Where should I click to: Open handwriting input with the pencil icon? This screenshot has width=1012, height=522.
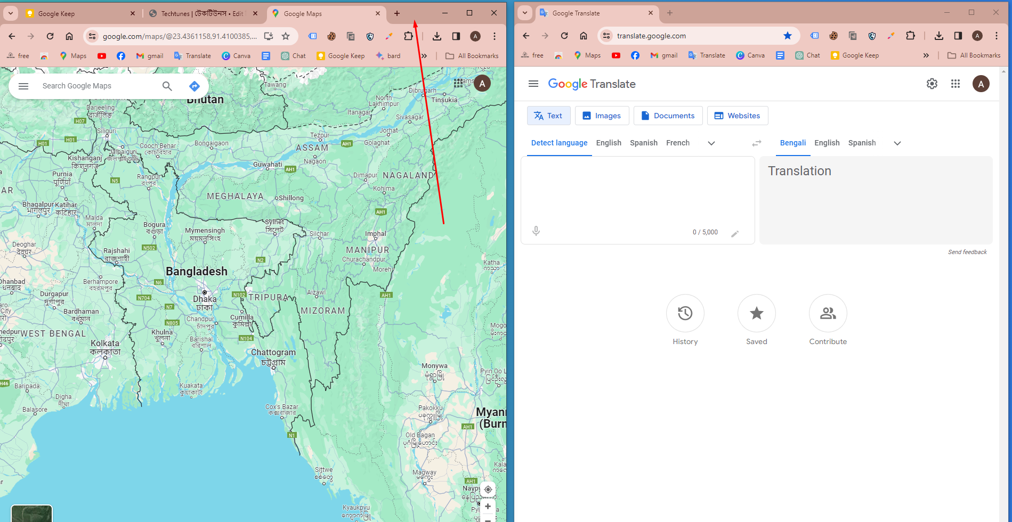coord(735,233)
